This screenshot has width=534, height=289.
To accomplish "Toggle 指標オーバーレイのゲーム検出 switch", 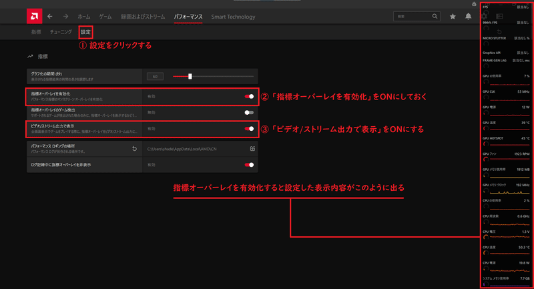I will (249, 112).
